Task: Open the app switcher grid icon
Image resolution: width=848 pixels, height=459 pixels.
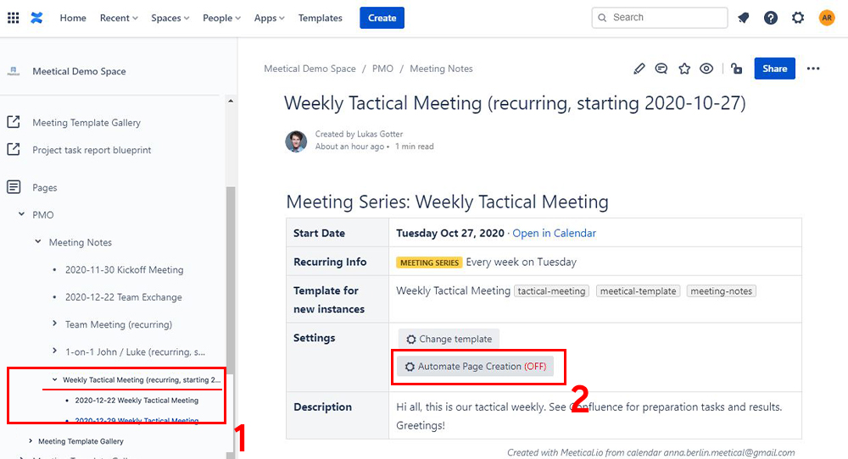Action: tap(13, 18)
